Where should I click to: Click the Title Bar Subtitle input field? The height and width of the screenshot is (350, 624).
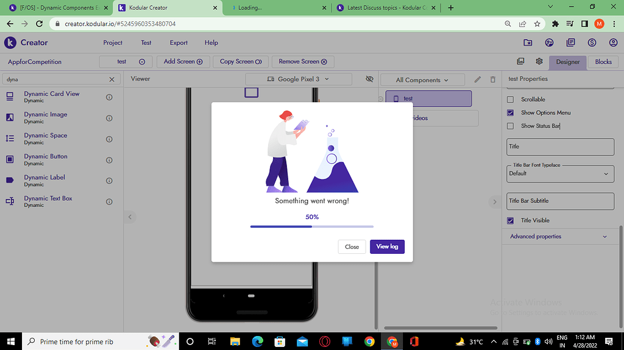click(x=560, y=201)
